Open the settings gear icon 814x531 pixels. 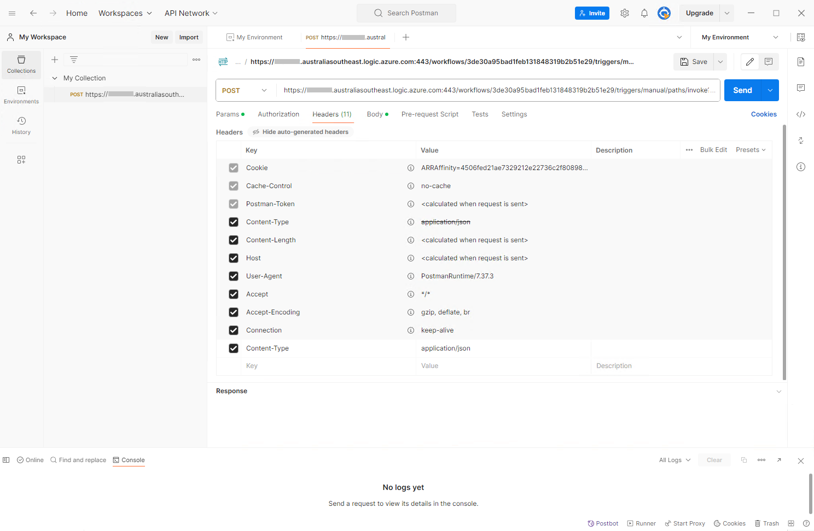tap(625, 13)
